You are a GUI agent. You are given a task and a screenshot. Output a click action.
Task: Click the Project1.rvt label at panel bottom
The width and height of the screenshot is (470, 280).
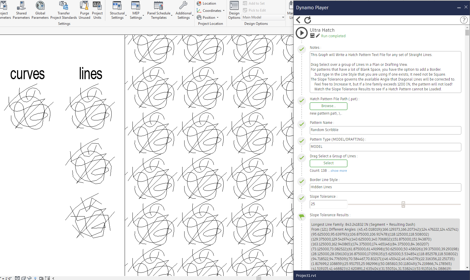pos(306,276)
